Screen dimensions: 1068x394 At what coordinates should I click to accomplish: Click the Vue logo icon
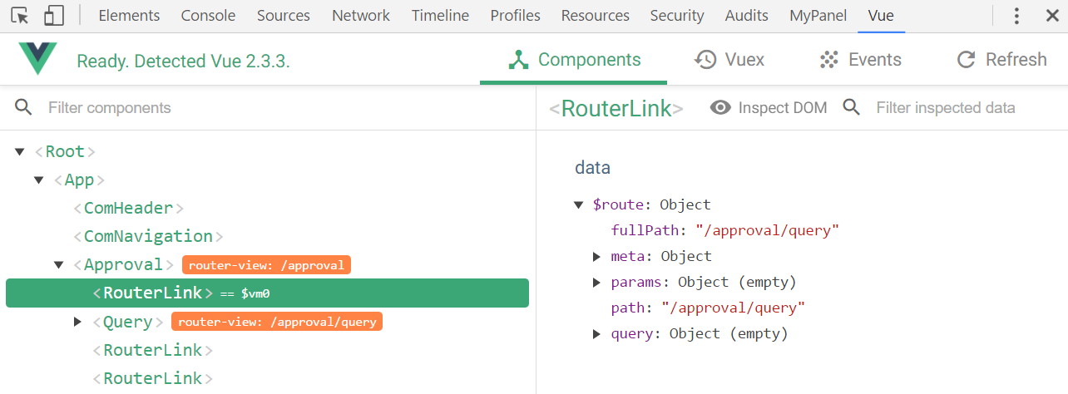pos(38,60)
